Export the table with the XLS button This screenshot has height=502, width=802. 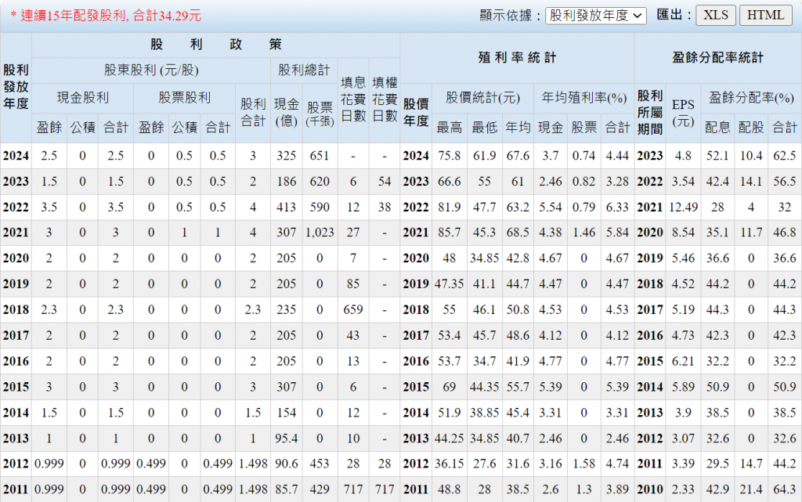(715, 15)
